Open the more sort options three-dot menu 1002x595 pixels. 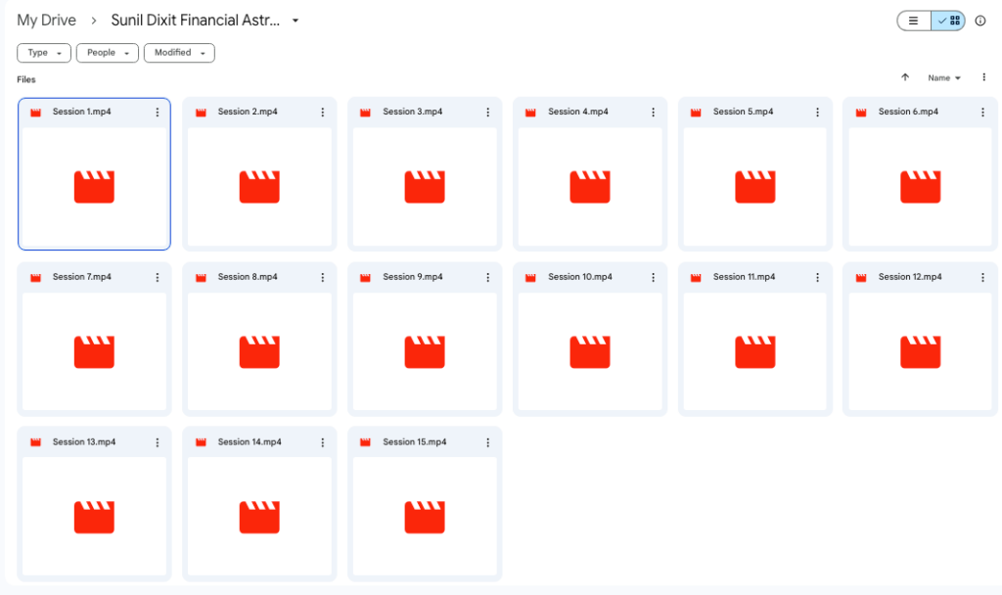pyautogui.click(x=984, y=77)
